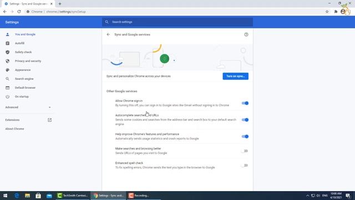Click the browser forward arrow
This screenshot has height=200, width=355.
pyautogui.click(x=12, y=12)
